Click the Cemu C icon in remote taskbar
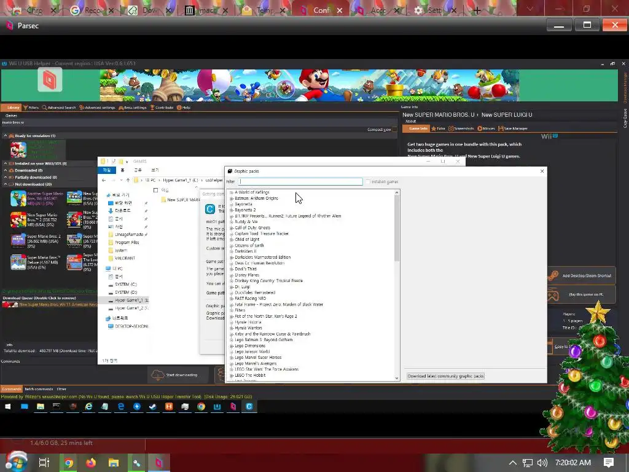This screenshot has height=472, width=629. coord(249,407)
